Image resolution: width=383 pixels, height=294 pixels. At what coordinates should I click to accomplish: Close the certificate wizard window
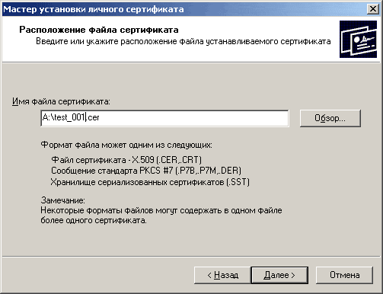click(373, 9)
